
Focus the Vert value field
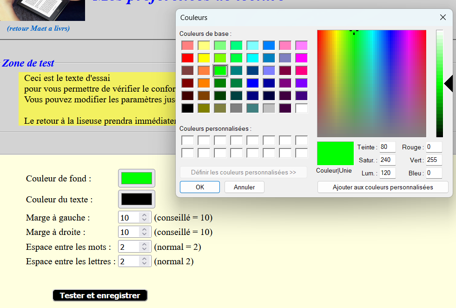pos(434,160)
